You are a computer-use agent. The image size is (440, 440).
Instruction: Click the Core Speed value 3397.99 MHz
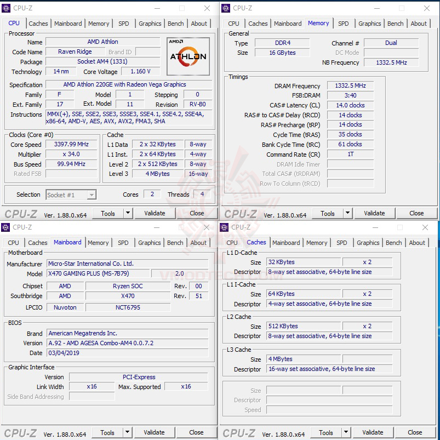(x=71, y=144)
